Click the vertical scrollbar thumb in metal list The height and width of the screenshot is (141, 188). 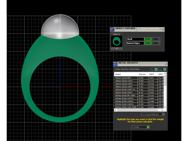(x=165, y=80)
